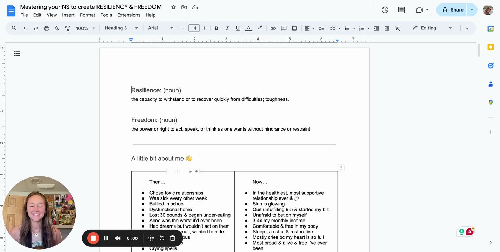This screenshot has width=500, height=252.
Task: Toggle bold formatting
Action: (x=216, y=28)
